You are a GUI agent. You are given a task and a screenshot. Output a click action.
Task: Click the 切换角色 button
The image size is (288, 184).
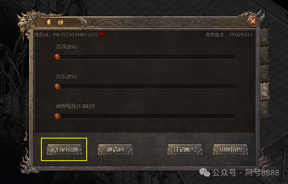pos(230,149)
